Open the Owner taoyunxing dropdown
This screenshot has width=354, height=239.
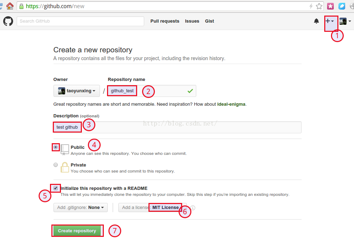(x=77, y=91)
